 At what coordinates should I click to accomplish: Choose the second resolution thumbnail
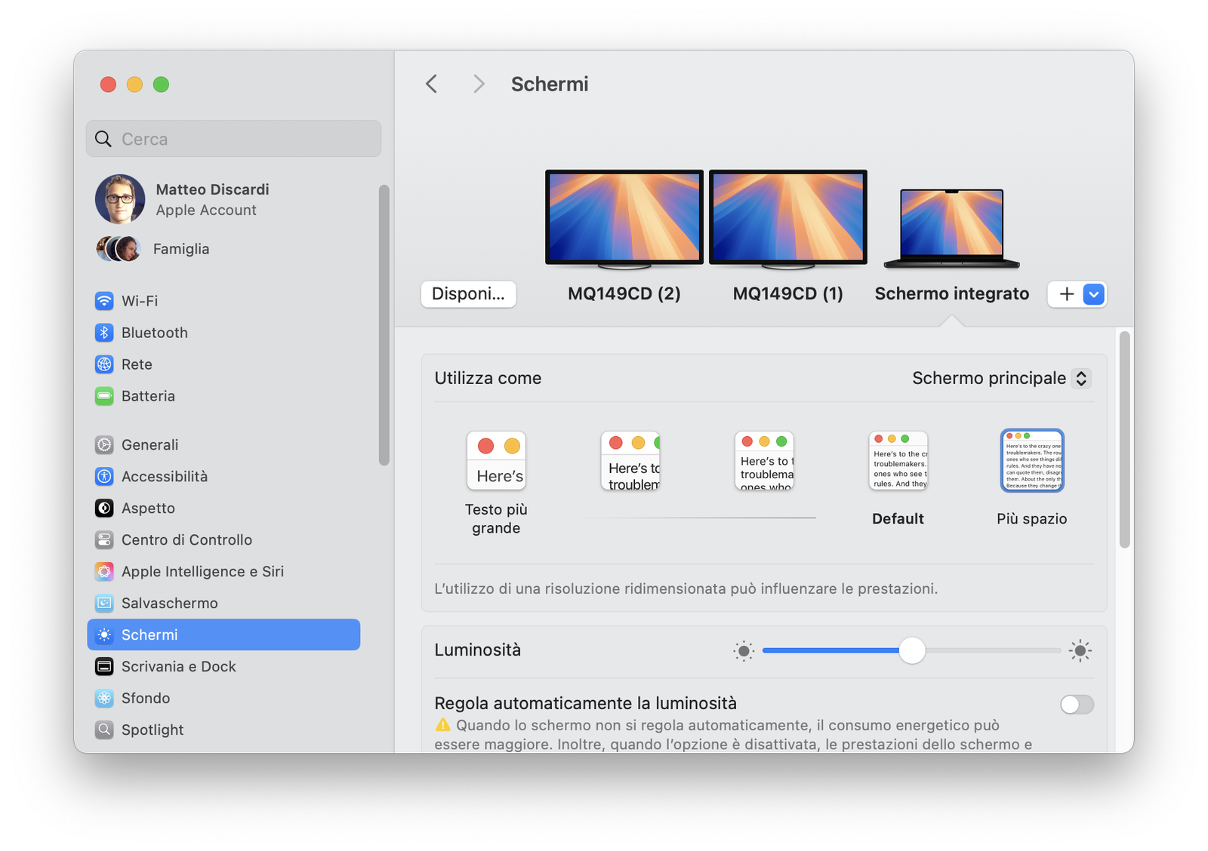click(630, 461)
